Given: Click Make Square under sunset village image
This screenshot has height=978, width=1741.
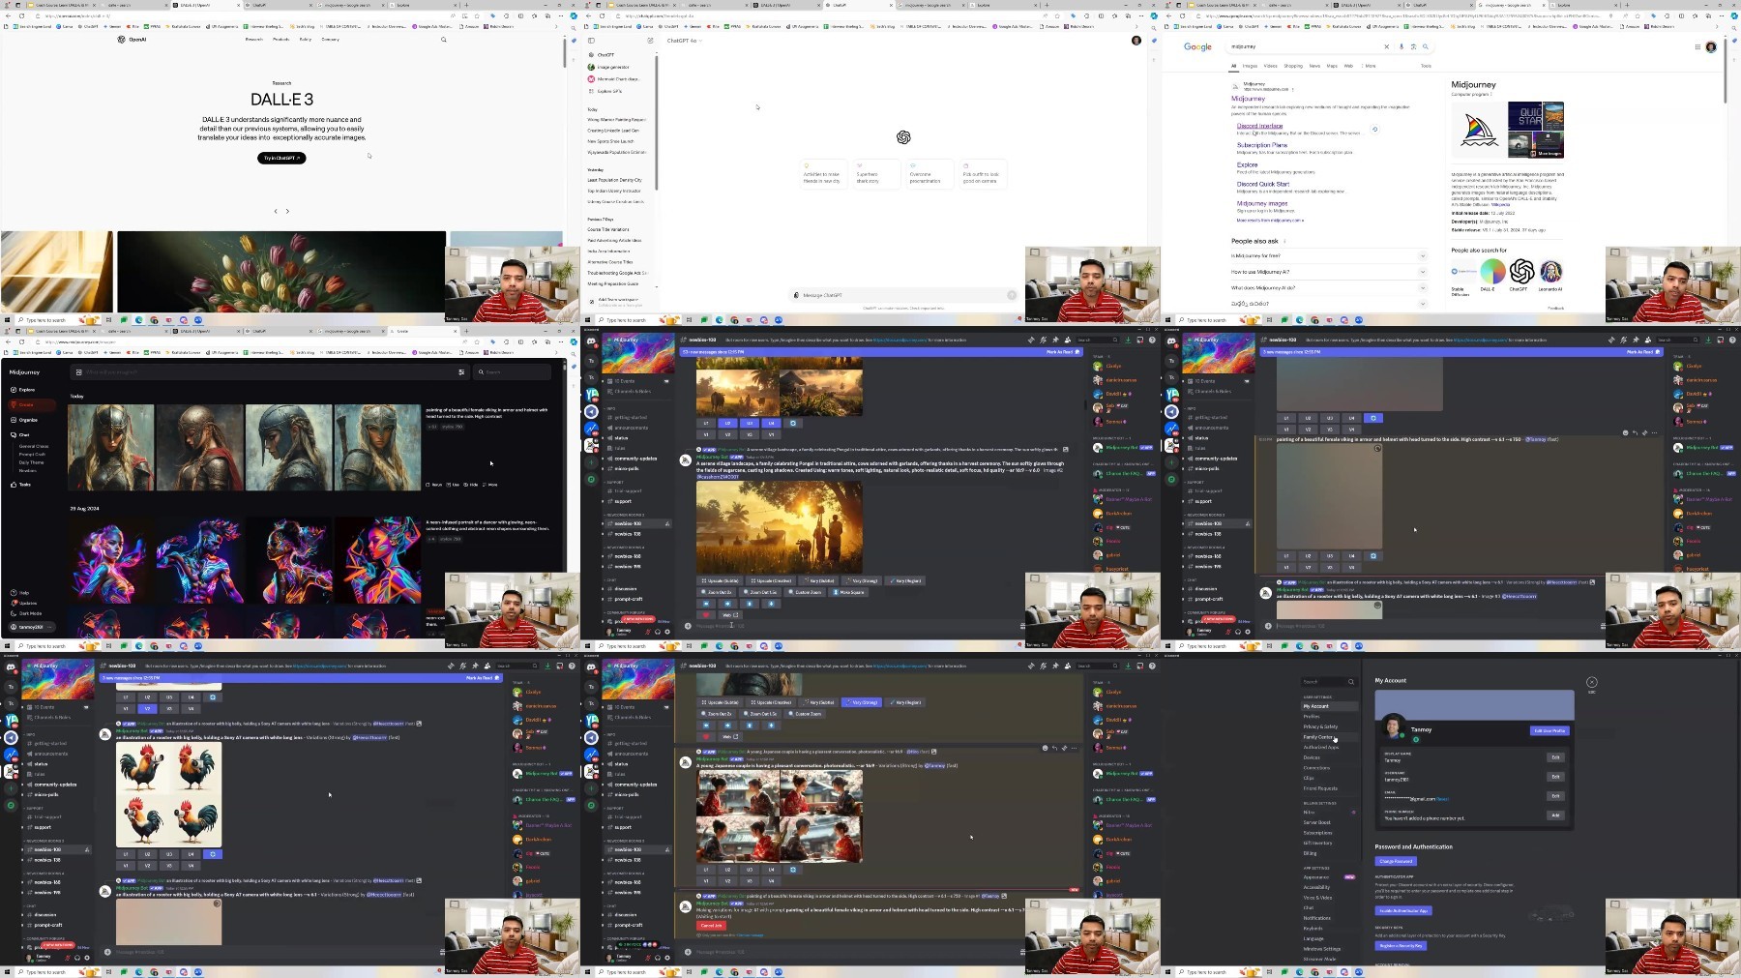Looking at the screenshot, I should tap(849, 592).
